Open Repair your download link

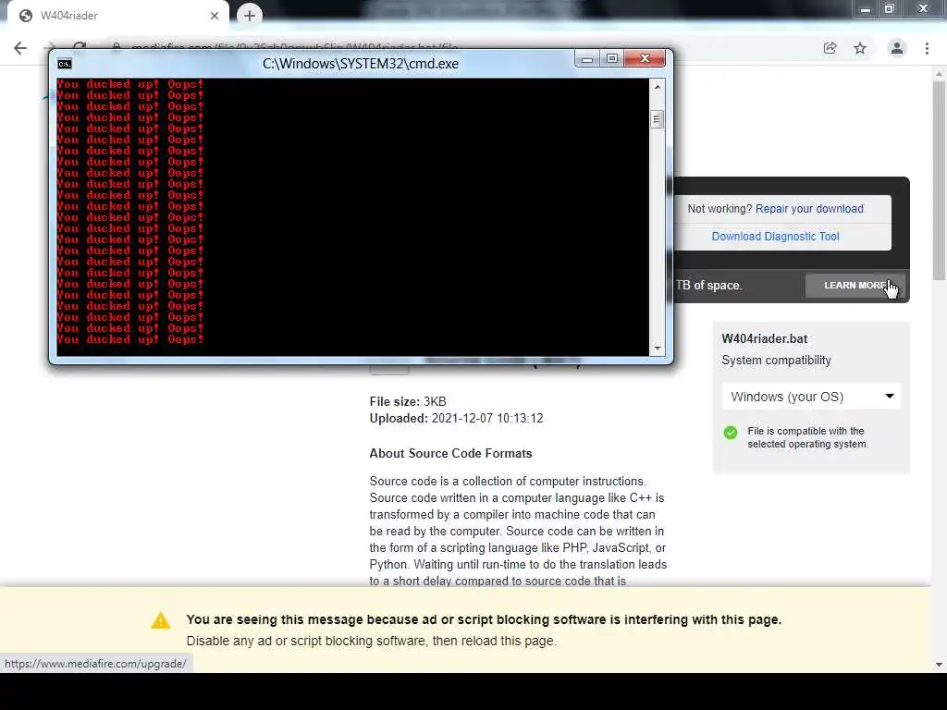809,209
